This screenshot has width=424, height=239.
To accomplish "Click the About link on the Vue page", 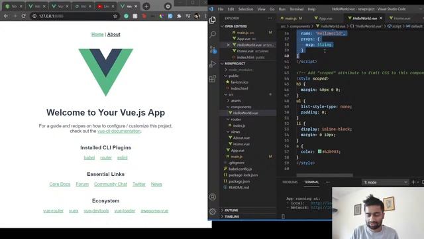I will pos(113,35).
